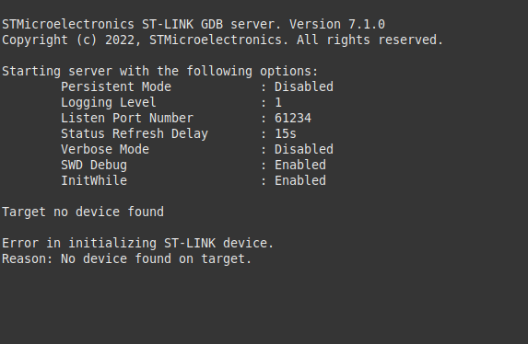Click the Status Refresh Delay label
Image resolution: width=528 pixels, height=344 pixels.
tap(135, 134)
